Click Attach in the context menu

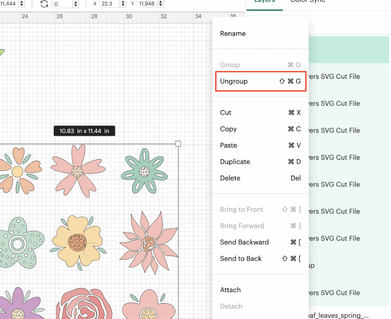[x=230, y=290]
